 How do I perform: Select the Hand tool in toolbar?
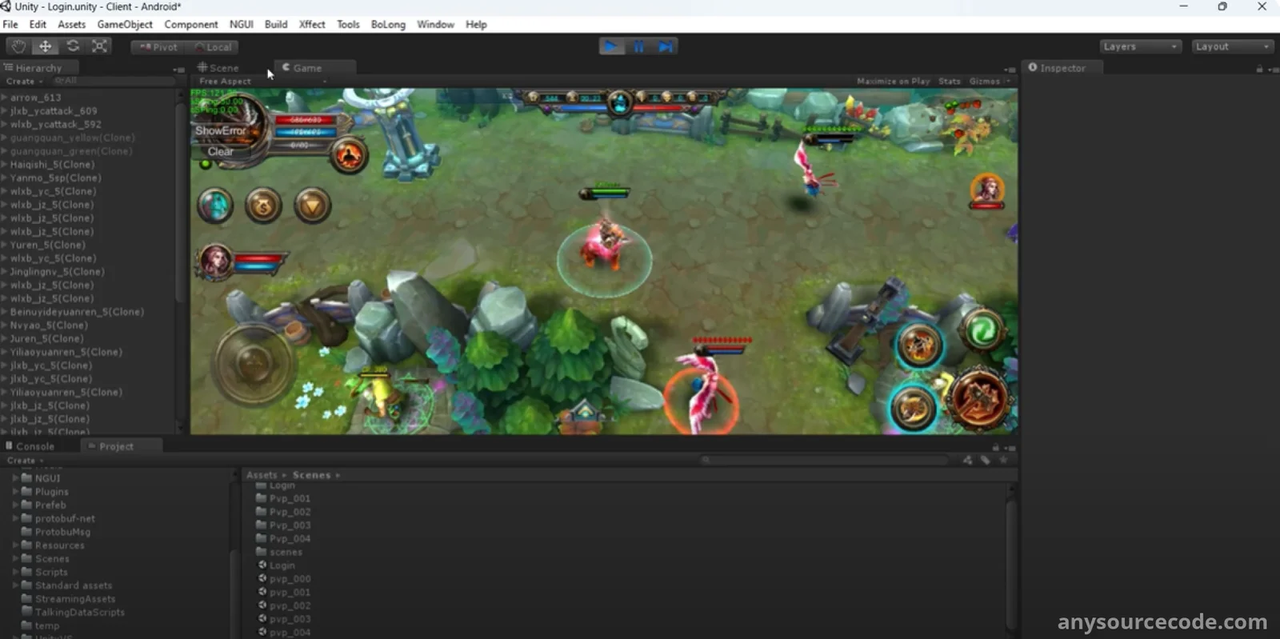coord(18,46)
